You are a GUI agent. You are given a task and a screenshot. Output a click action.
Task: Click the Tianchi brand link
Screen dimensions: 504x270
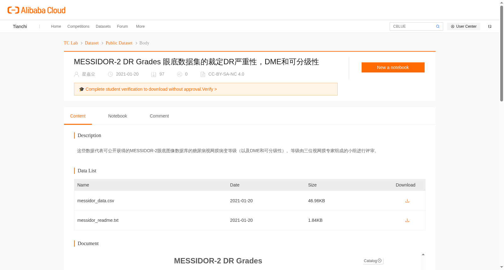click(20, 26)
